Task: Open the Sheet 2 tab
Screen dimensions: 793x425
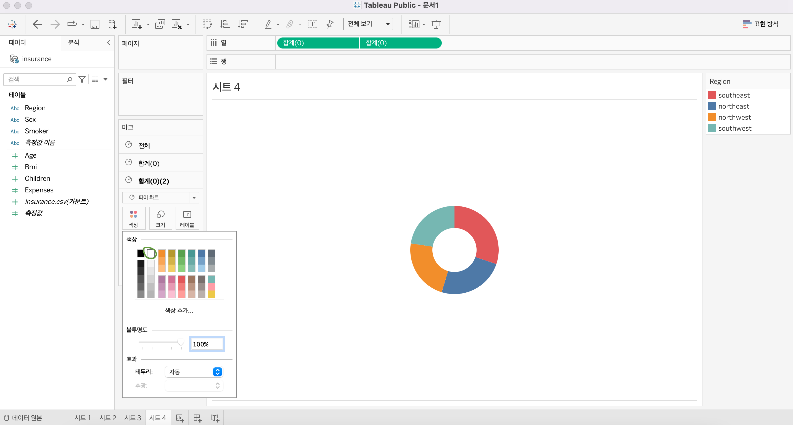Action: 108,418
